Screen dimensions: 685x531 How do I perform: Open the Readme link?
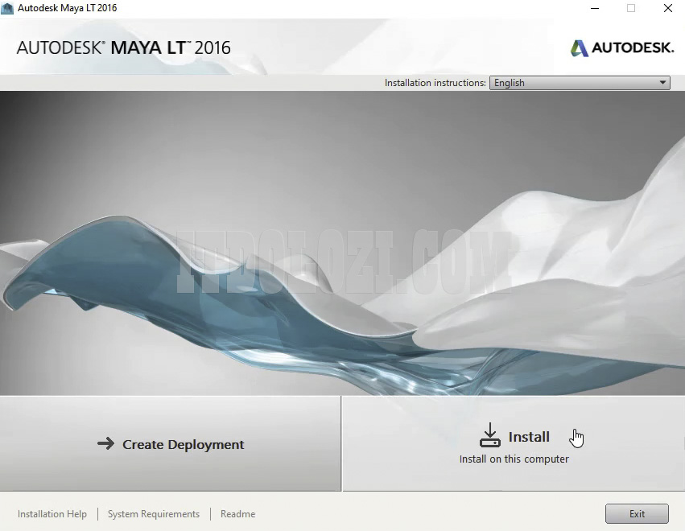click(x=237, y=514)
